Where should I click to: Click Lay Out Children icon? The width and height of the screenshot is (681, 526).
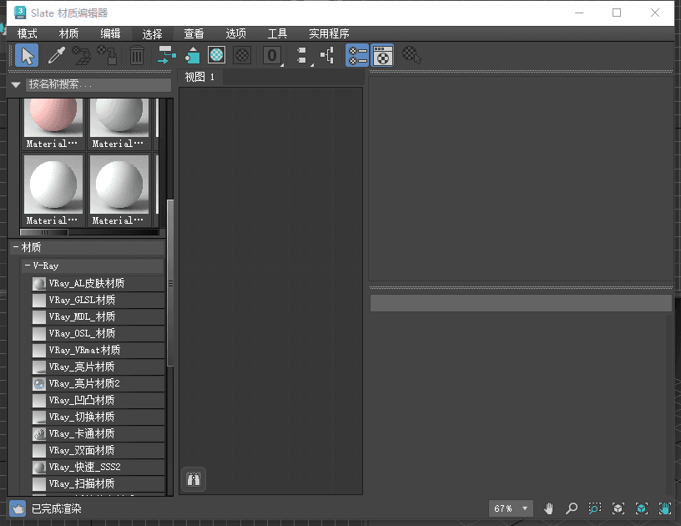[x=327, y=56]
